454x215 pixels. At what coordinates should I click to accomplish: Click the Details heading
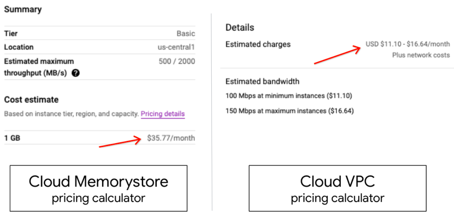(x=240, y=27)
